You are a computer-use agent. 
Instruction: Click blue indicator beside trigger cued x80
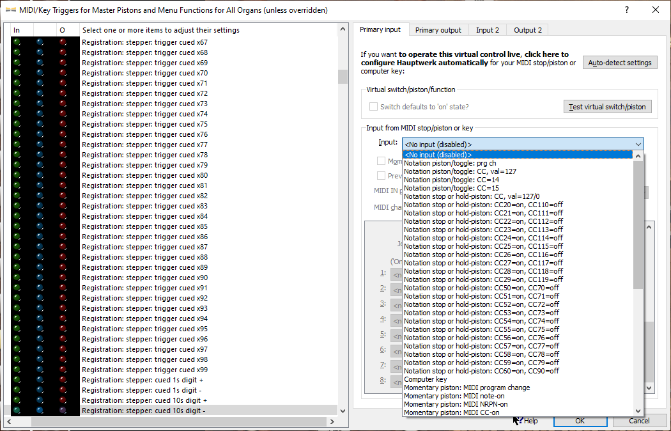click(x=40, y=175)
